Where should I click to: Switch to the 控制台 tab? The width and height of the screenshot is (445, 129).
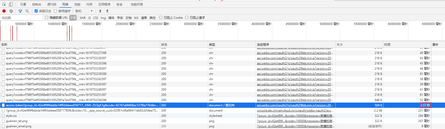[x=37, y=4]
